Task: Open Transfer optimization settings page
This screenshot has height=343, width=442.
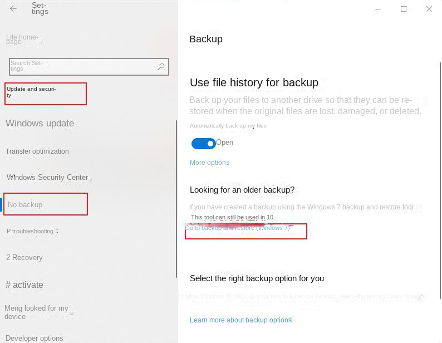Action: (37, 151)
